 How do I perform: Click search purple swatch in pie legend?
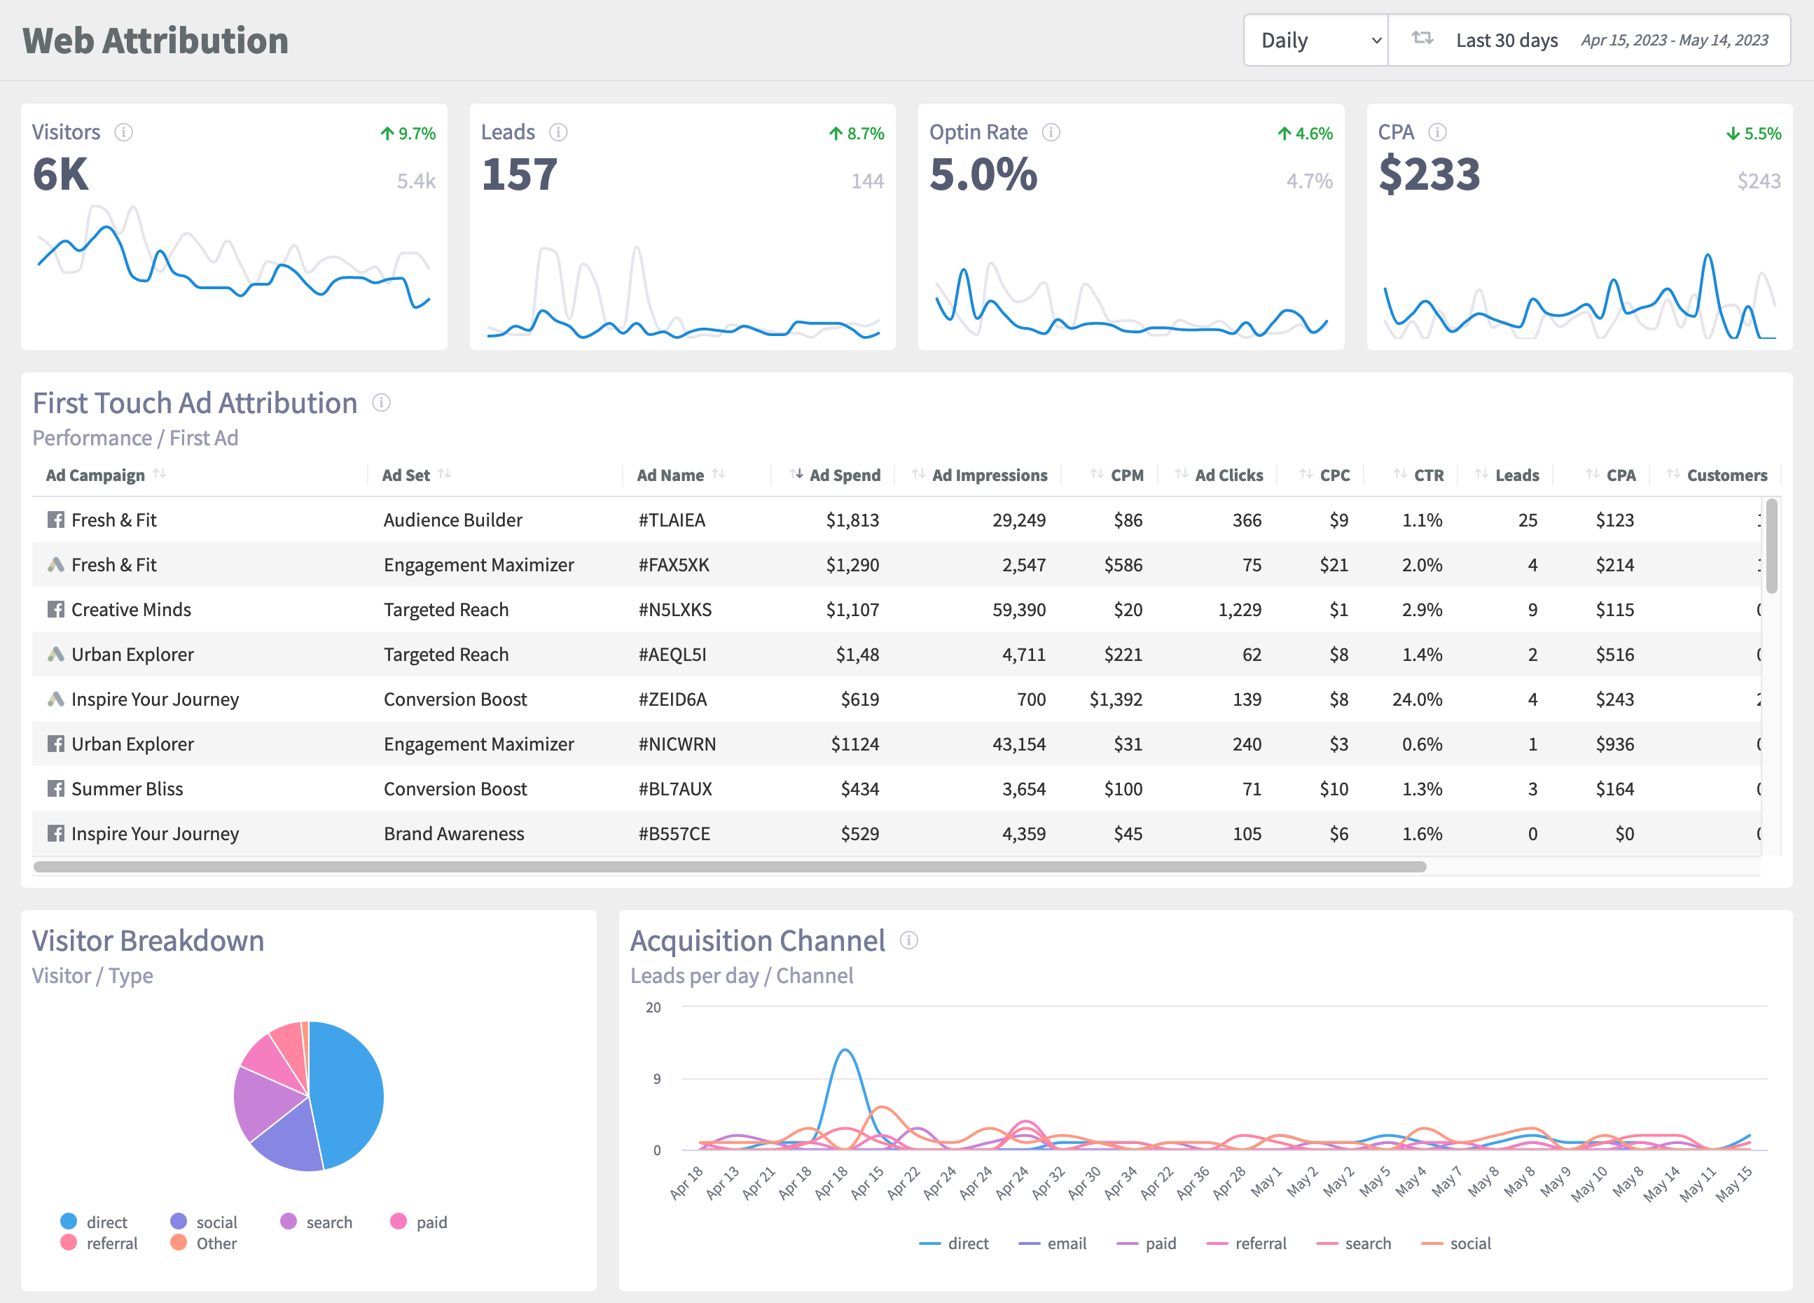point(289,1222)
